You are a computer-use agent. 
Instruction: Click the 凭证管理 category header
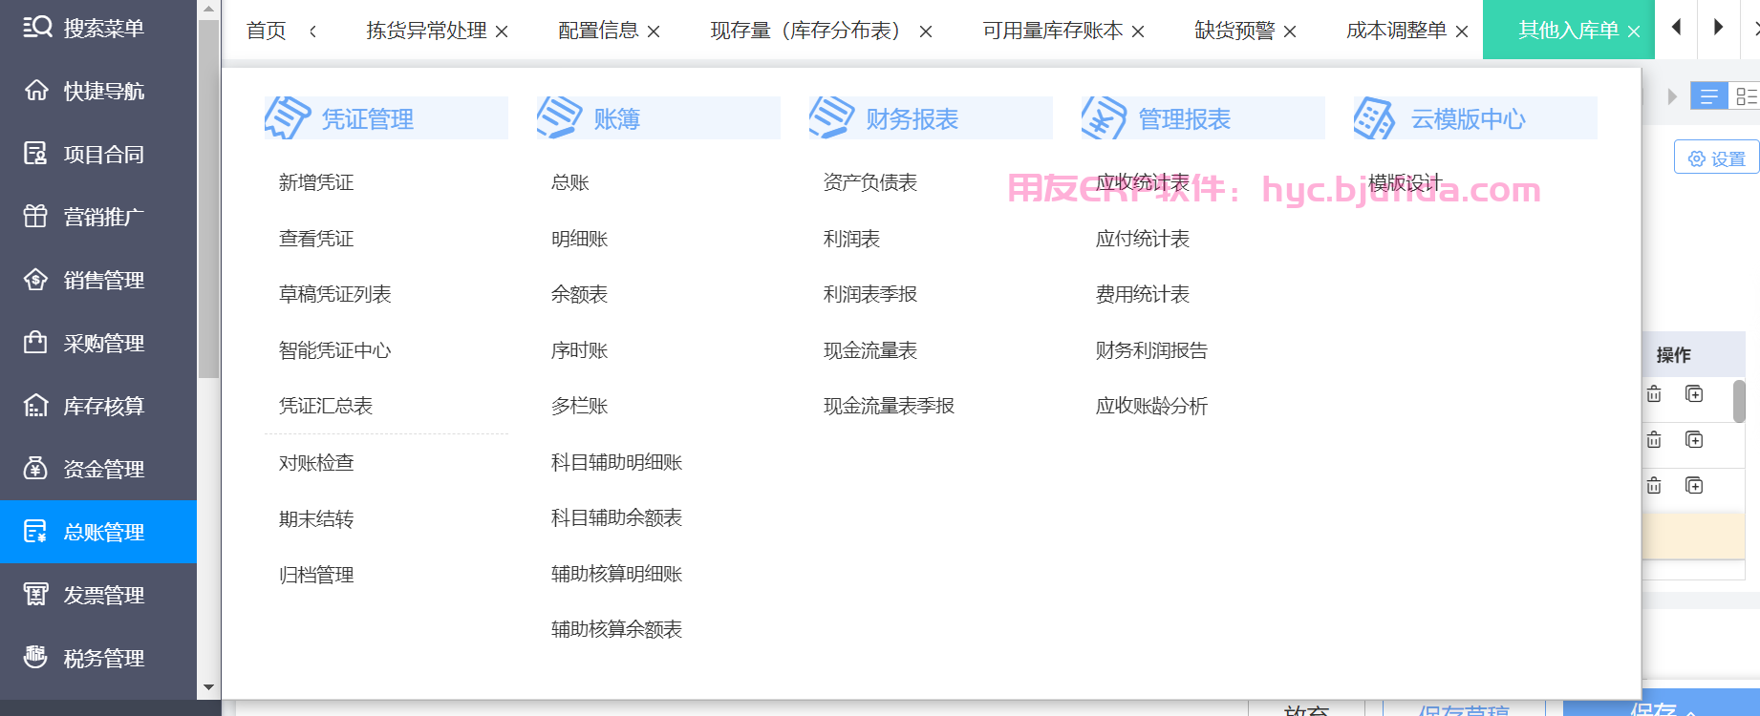tap(386, 118)
